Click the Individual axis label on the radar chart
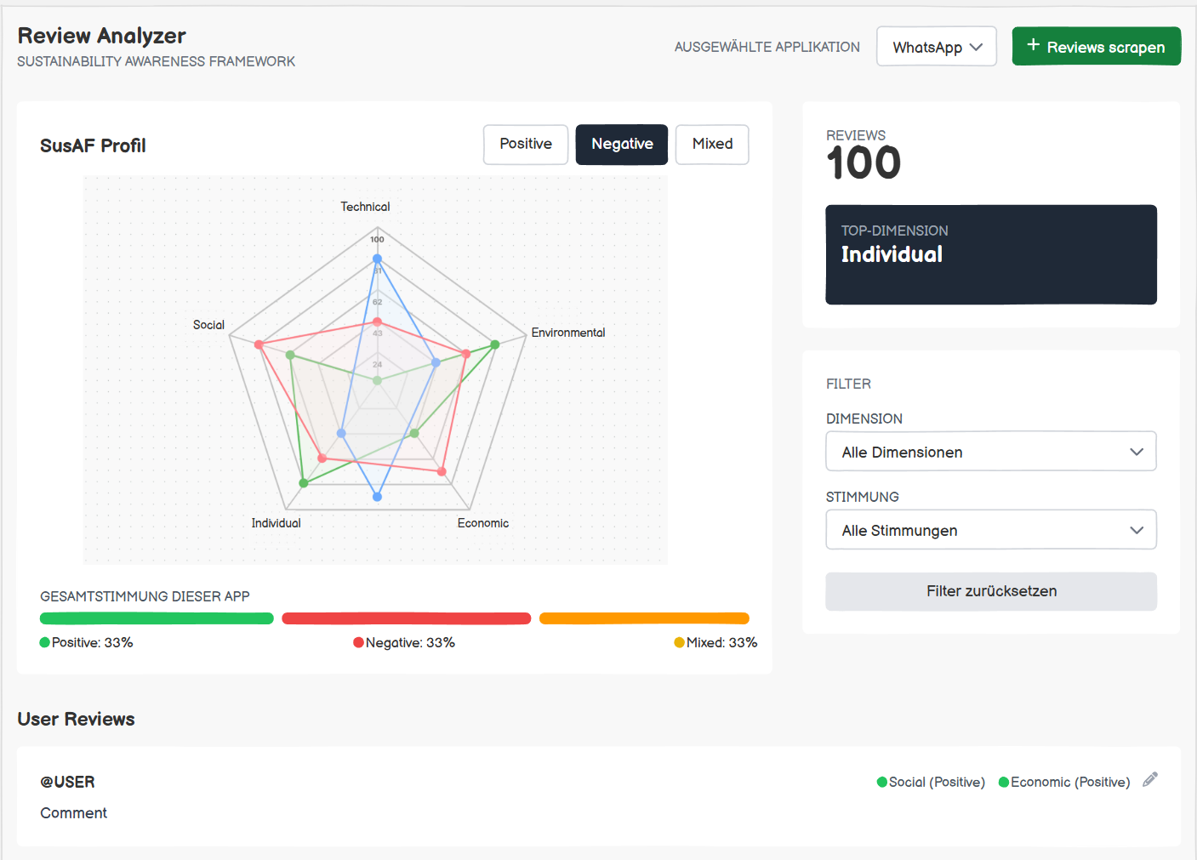The height and width of the screenshot is (860, 1197). click(x=276, y=523)
